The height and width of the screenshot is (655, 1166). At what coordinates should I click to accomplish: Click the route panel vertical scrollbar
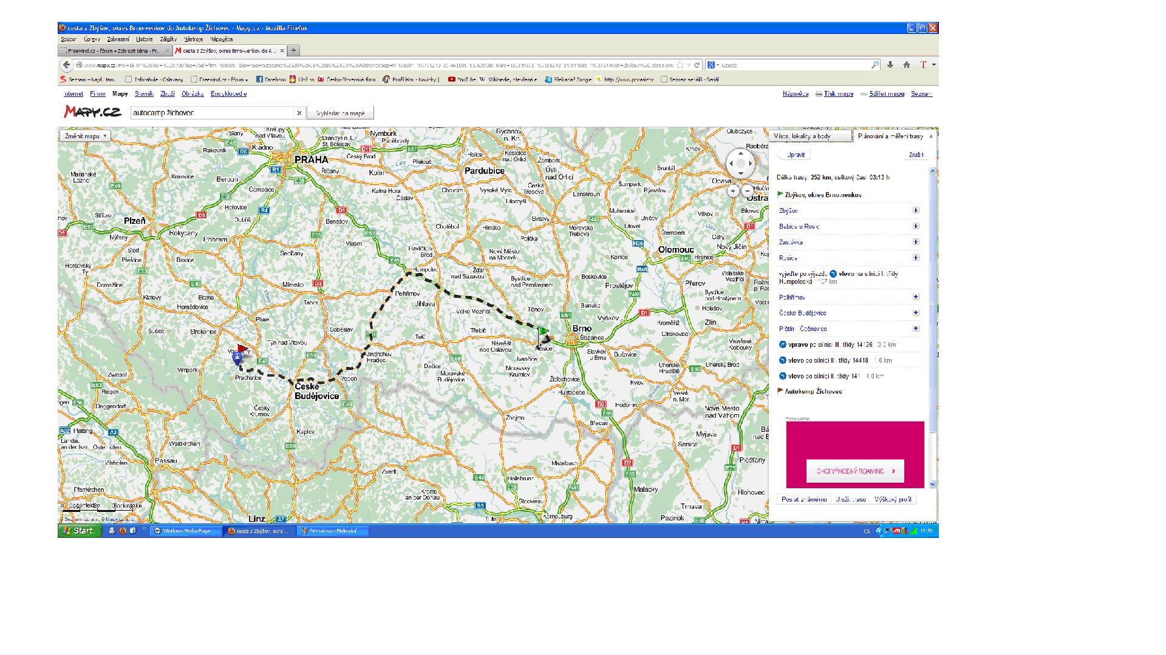point(933,303)
